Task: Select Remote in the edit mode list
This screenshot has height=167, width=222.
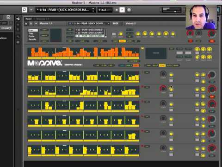Action: click(33, 39)
